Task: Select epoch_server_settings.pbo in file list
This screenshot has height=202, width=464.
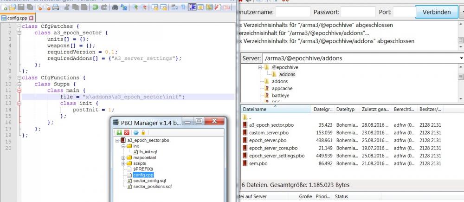Action: [277, 156]
